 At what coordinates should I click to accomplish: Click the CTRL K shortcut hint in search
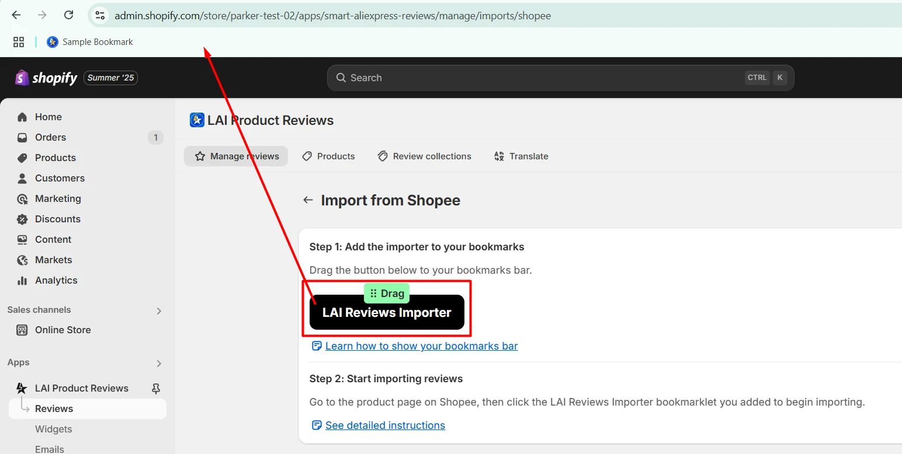(766, 78)
